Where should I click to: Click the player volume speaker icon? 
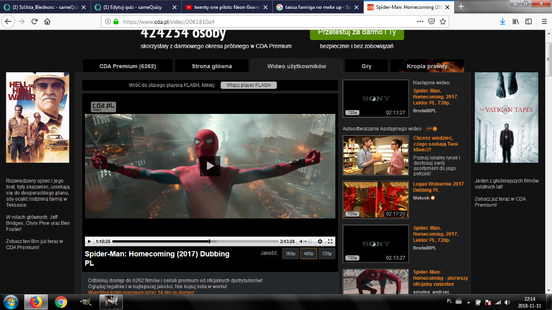302,241
